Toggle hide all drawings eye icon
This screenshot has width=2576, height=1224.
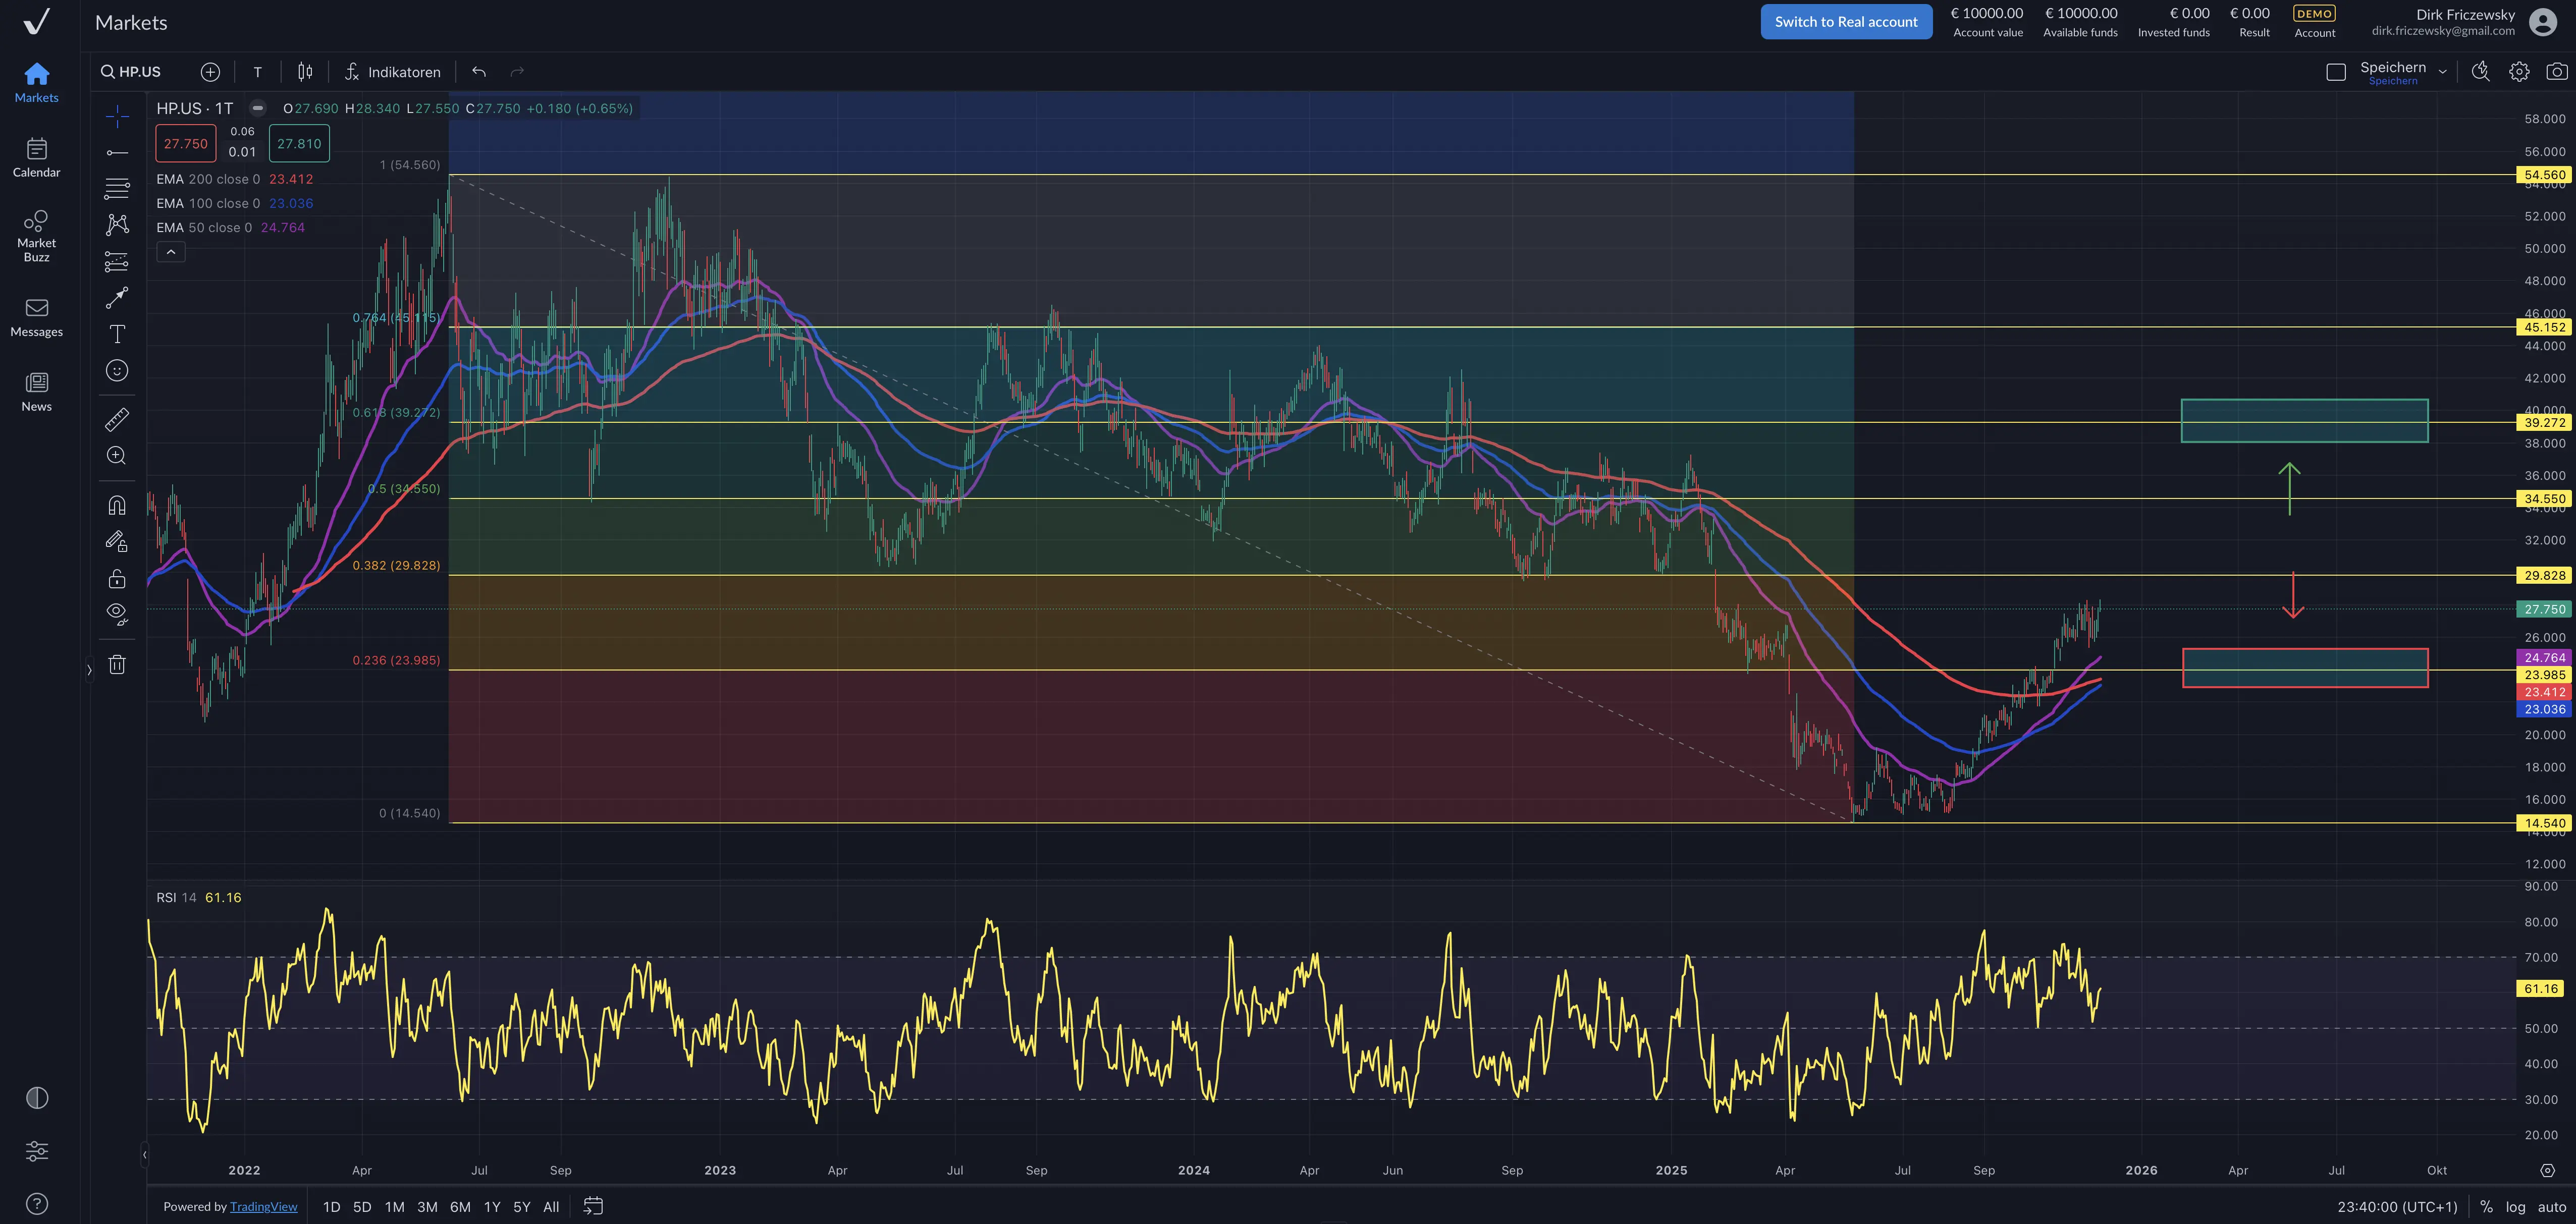pyautogui.click(x=117, y=613)
